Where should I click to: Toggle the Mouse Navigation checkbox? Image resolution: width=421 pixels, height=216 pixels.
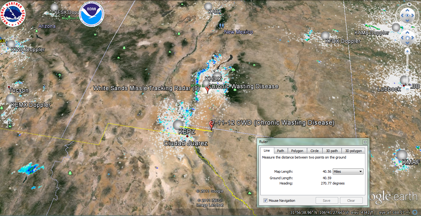tap(265, 201)
